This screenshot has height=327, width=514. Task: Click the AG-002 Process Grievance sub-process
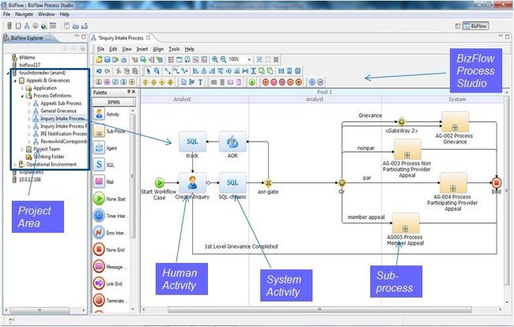[x=455, y=122]
